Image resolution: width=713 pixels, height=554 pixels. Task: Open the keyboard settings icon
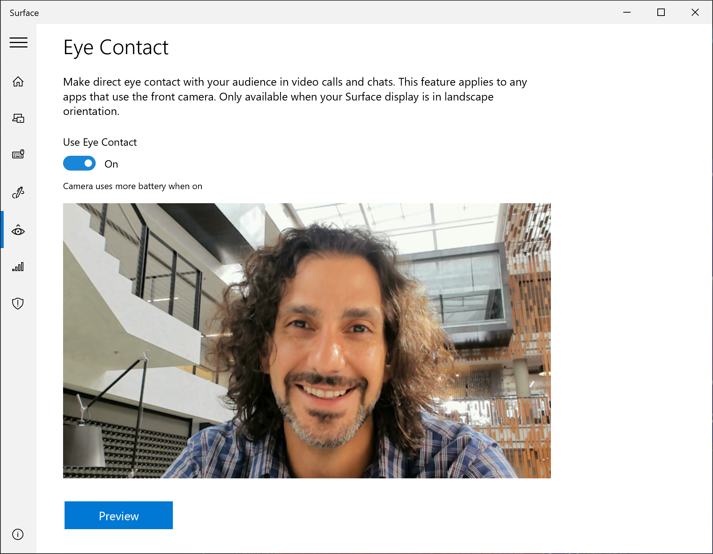(x=18, y=154)
